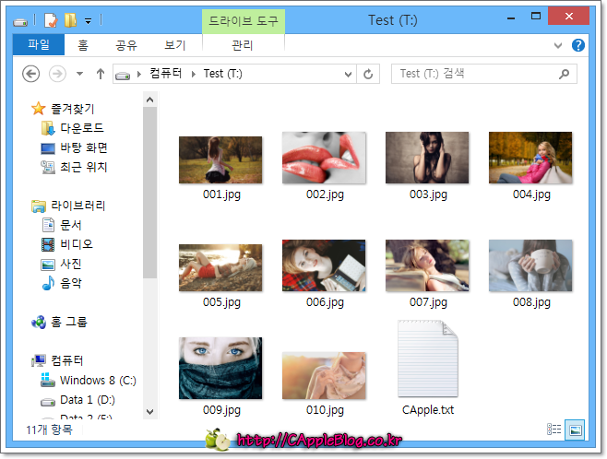
Task: Expand the arrow before 컴퓨터 in address bar
Action: [139, 74]
